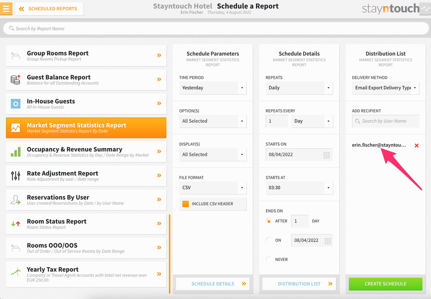Click the Rate Adjustment sliders icon
This screenshot has height=299, width=431.
(15, 175)
